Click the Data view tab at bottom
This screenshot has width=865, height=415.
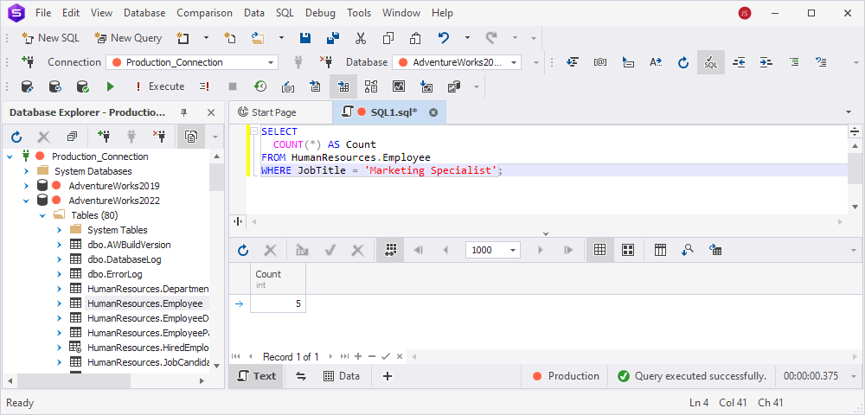[342, 376]
